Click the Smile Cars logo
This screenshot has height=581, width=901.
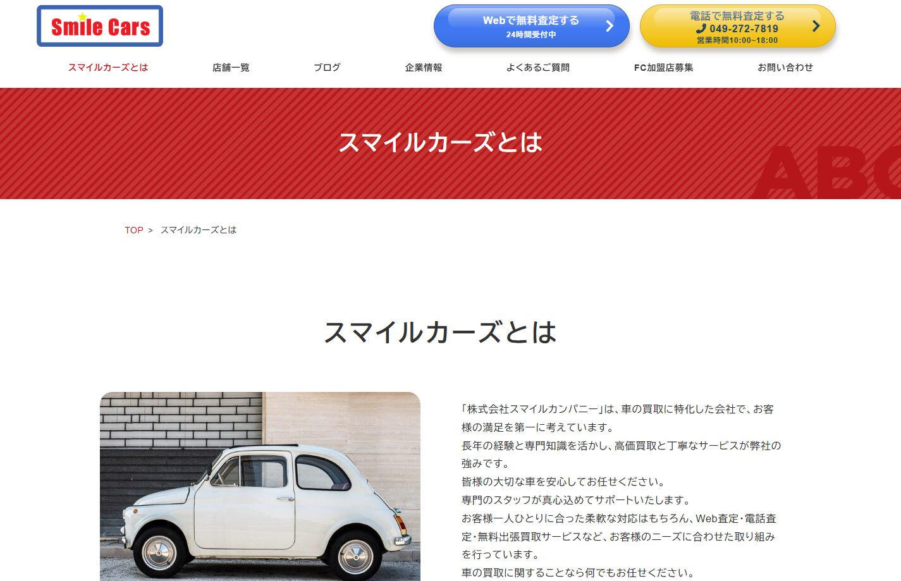point(99,25)
